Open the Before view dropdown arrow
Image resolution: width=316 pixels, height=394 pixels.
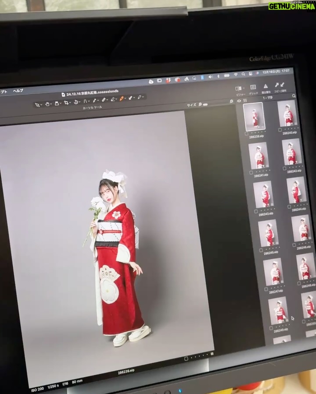tap(244, 88)
